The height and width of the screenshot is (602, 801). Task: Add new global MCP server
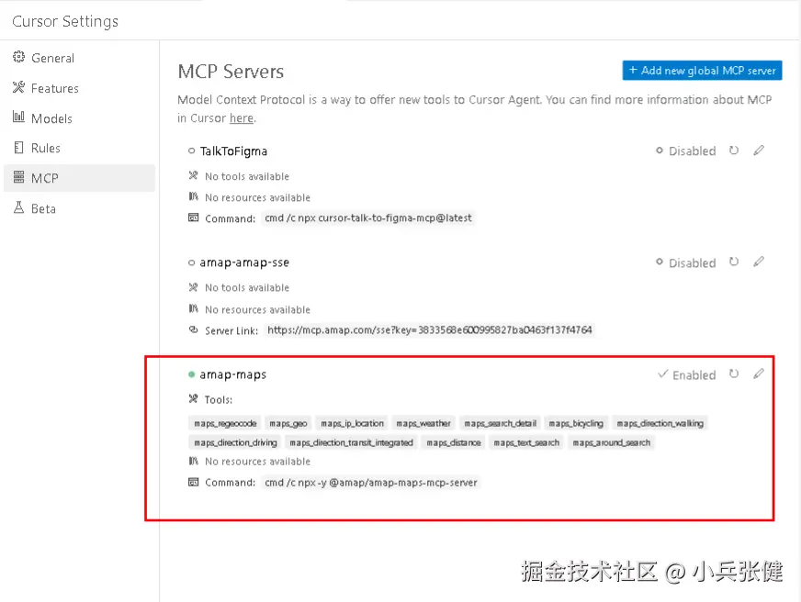tap(702, 71)
